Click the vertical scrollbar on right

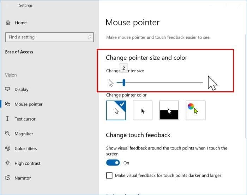(246, 86)
